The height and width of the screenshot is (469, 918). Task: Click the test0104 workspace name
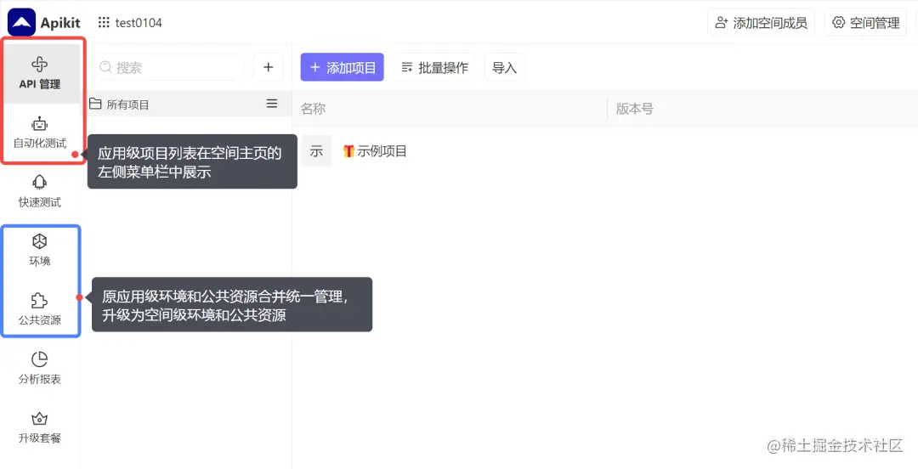[x=139, y=23]
